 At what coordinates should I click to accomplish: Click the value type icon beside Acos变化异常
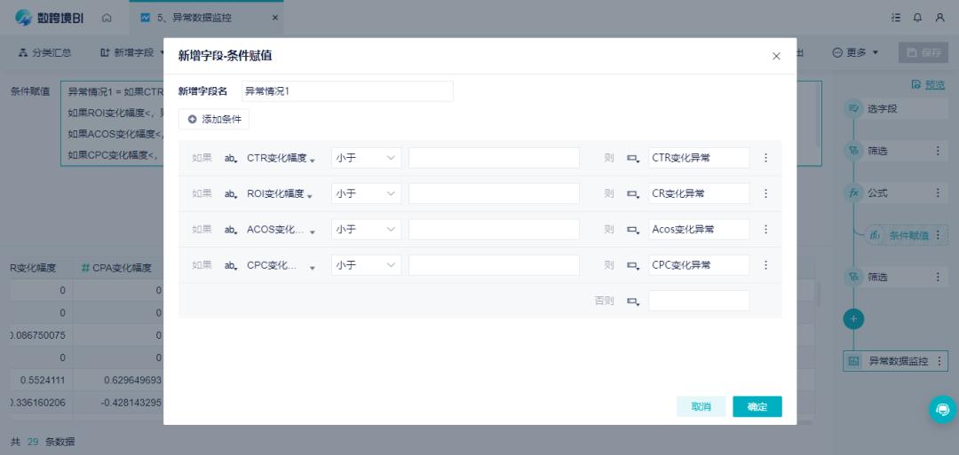tap(633, 230)
